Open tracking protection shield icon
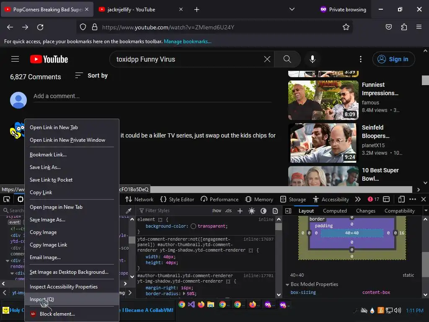This screenshot has height=322, width=429. [x=83, y=27]
